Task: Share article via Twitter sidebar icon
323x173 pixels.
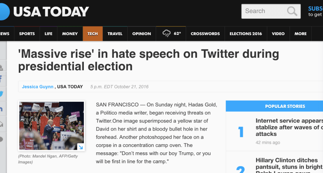Action: tap(2, 94)
